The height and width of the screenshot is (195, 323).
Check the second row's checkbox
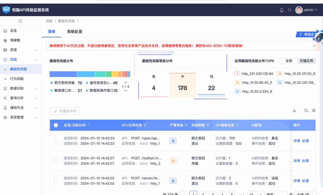pos(56,161)
